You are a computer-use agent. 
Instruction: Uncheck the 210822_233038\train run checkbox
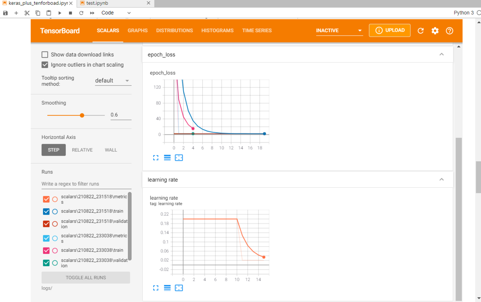[46, 250]
